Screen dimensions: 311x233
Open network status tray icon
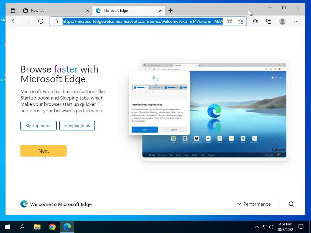click(x=265, y=227)
